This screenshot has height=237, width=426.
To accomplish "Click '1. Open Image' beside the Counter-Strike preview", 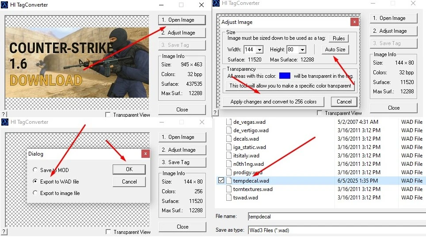I will pyautogui.click(x=182, y=20).
